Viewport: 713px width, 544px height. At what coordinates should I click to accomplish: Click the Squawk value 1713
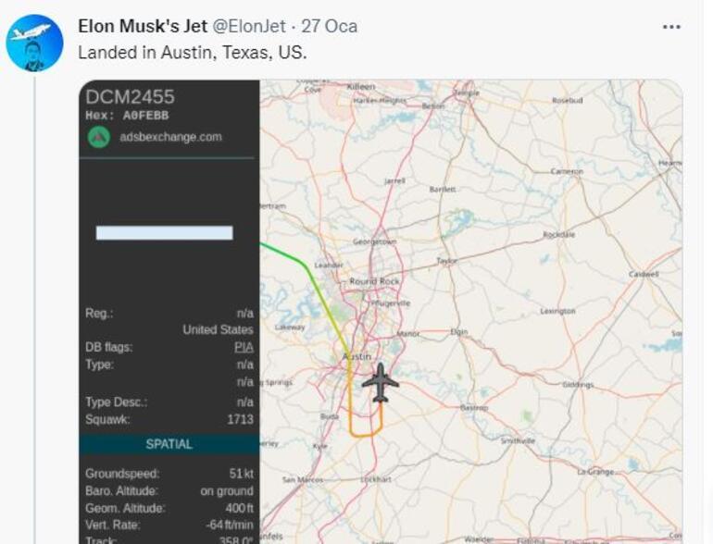tap(240, 420)
